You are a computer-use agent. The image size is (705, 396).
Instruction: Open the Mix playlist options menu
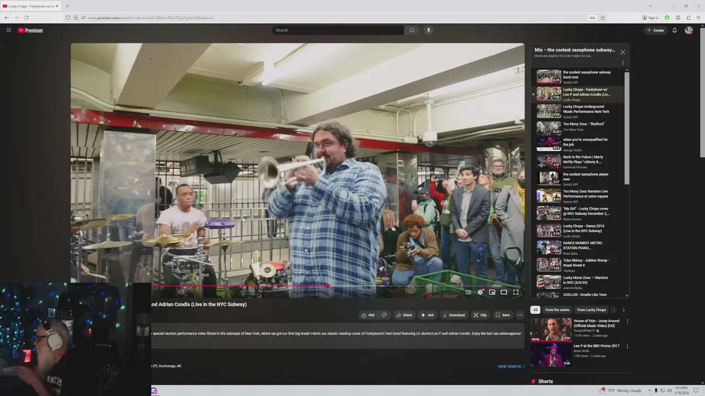coord(623,63)
